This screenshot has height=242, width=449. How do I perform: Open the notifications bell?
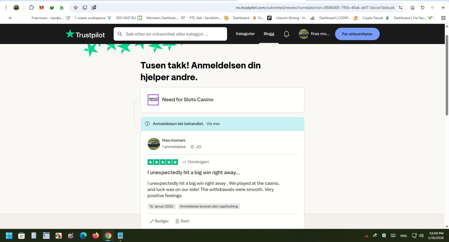pyautogui.click(x=287, y=34)
